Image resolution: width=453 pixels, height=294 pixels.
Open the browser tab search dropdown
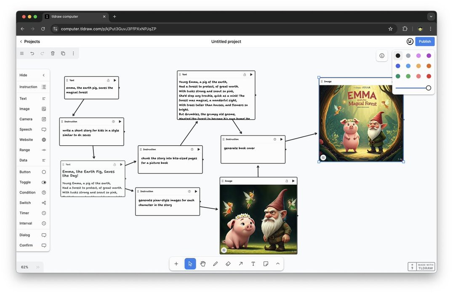pos(431,16)
